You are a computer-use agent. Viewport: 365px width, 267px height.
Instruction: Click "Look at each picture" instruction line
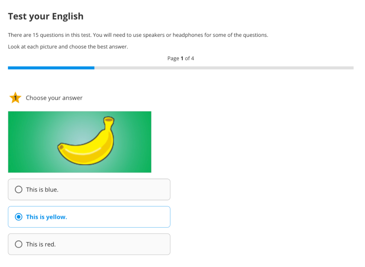pos(68,47)
